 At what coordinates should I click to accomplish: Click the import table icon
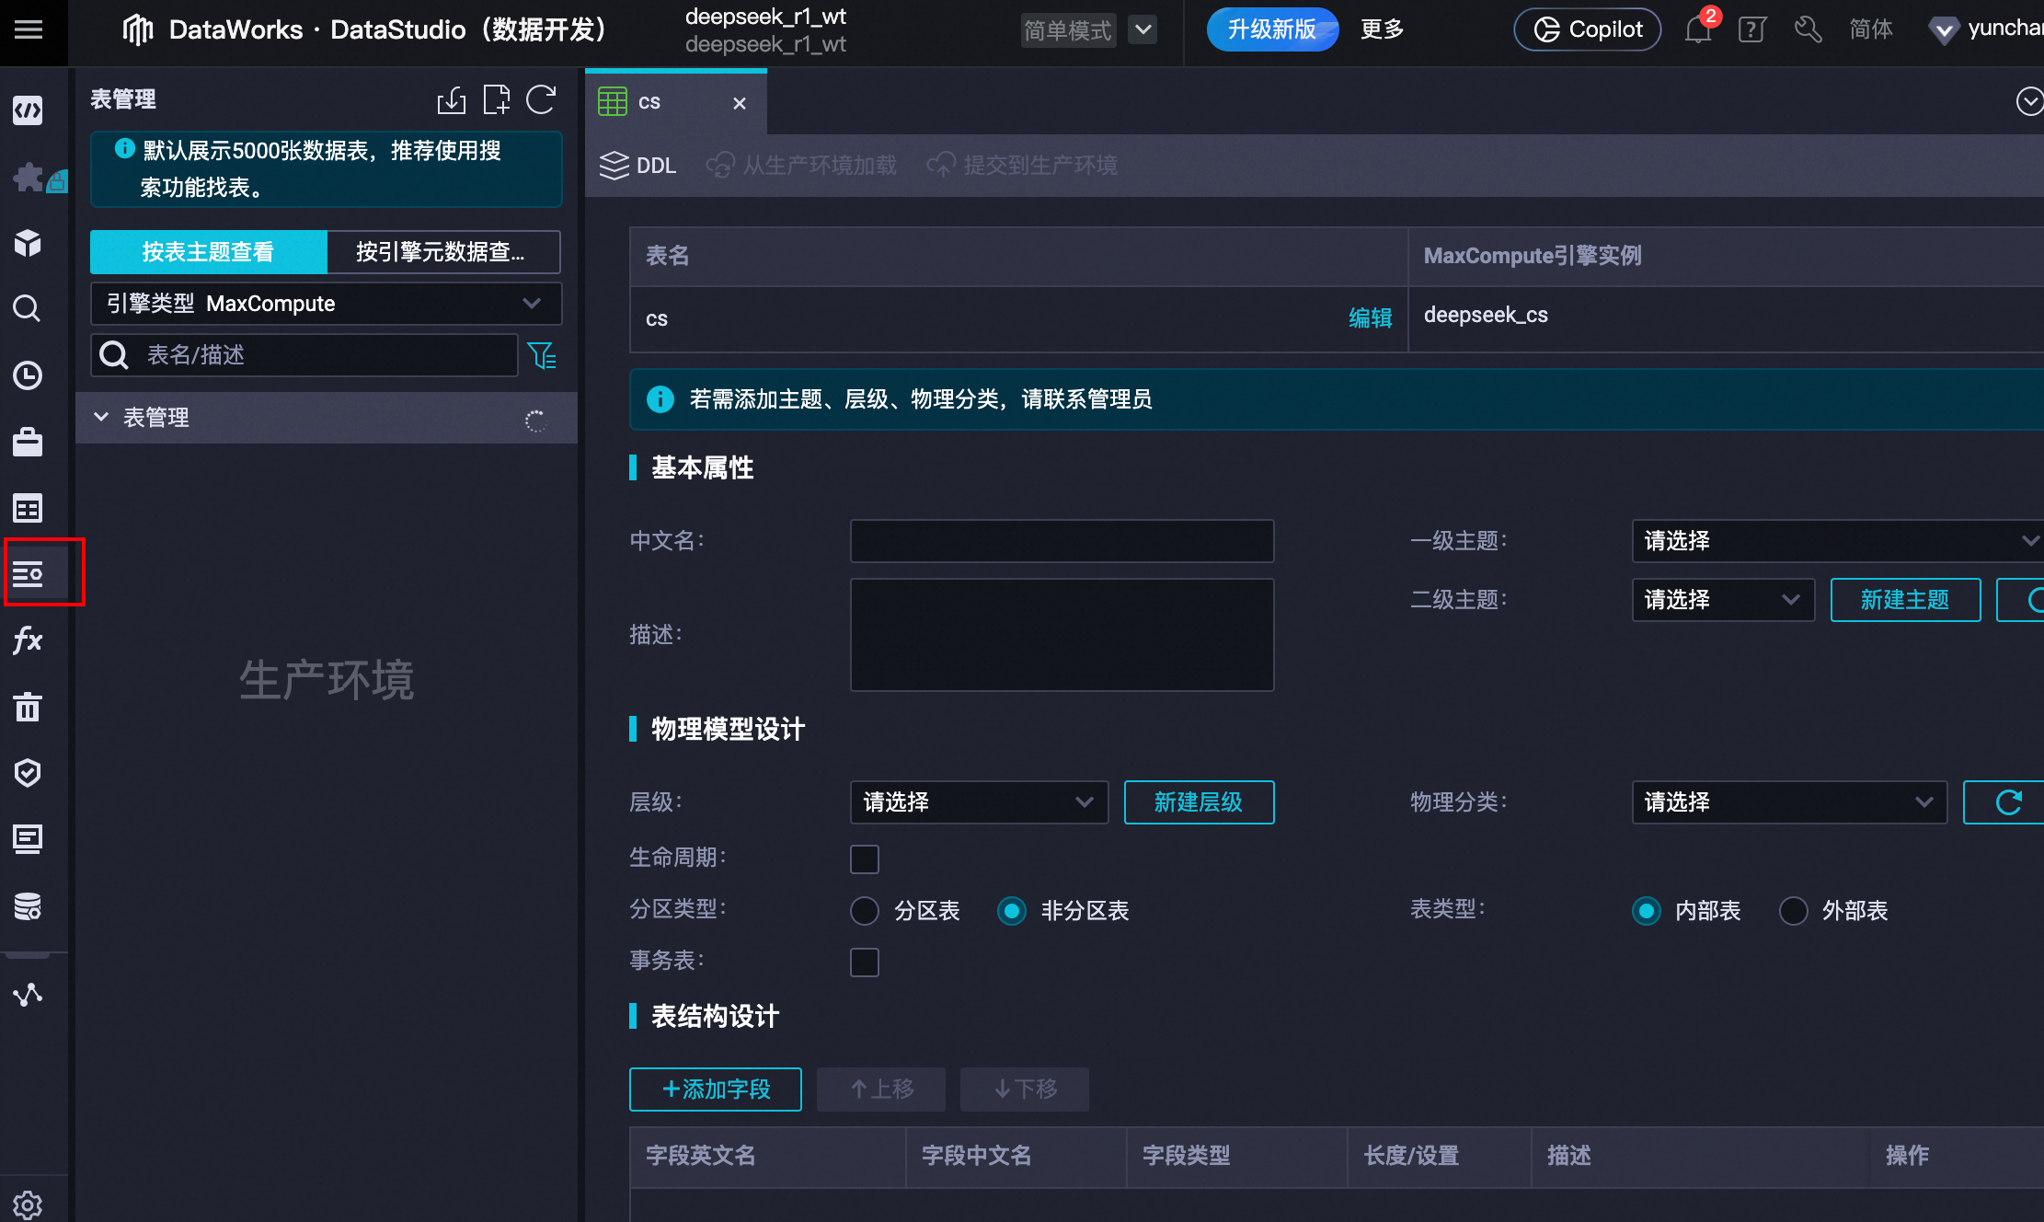coord(452,99)
